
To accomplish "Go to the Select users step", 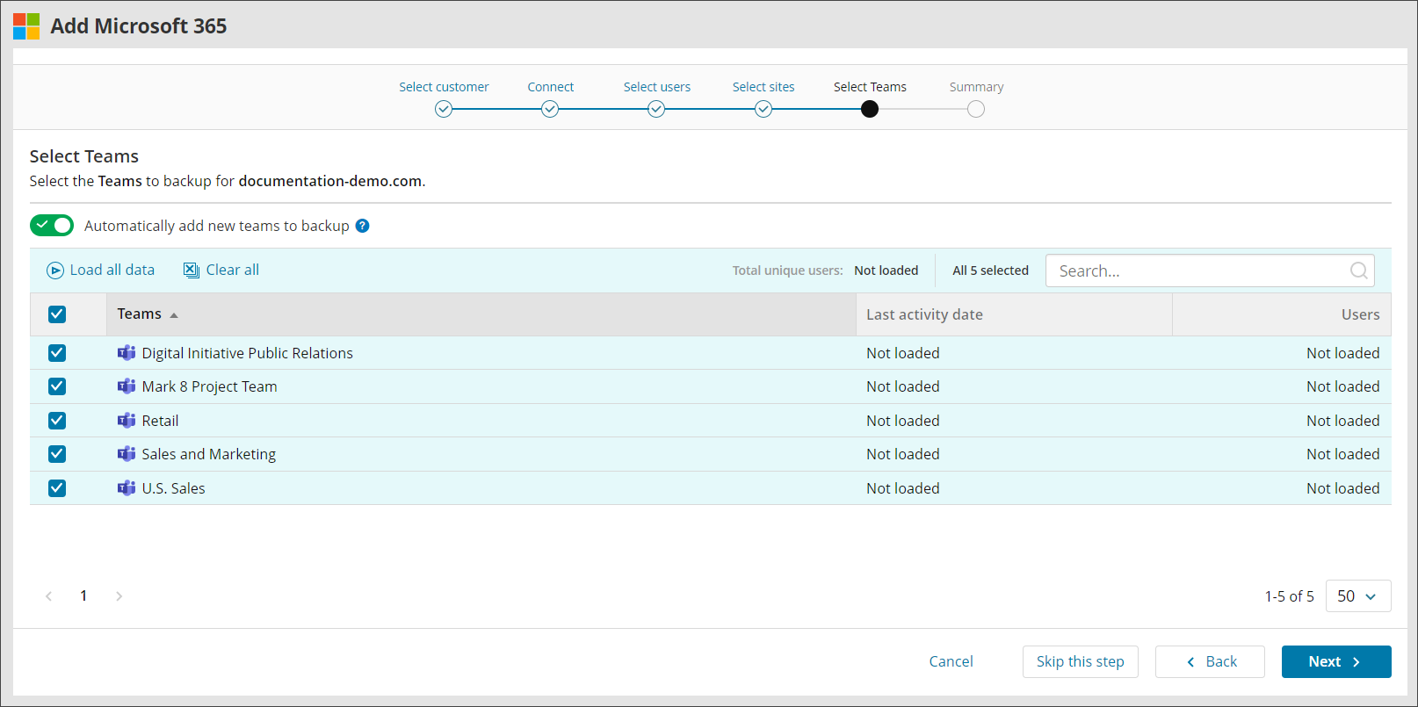I will pyautogui.click(x=656, y=109).
